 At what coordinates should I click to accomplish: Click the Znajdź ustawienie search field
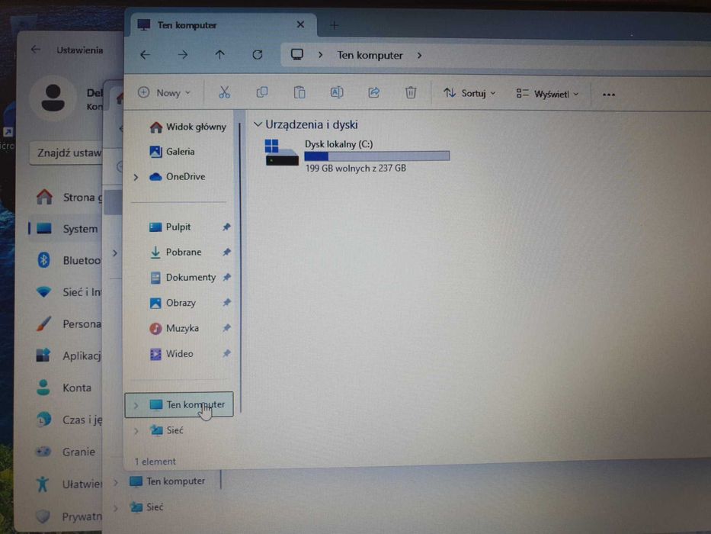tap(66, 153)
